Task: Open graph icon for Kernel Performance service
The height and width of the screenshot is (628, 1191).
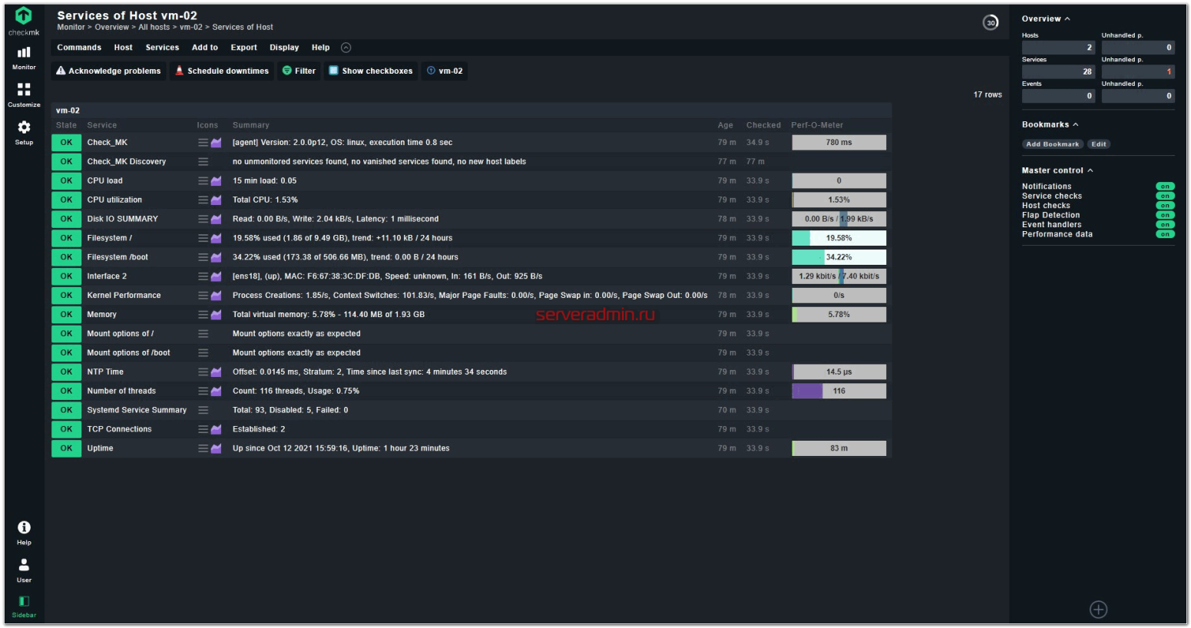Action: (217, 296)
